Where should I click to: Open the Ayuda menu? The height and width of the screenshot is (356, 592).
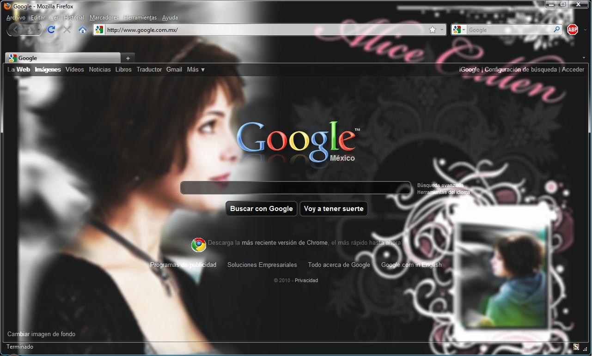[x=170, y=18]
